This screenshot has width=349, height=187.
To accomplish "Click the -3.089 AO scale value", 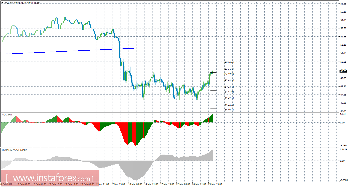I will [x=343, y=145].
